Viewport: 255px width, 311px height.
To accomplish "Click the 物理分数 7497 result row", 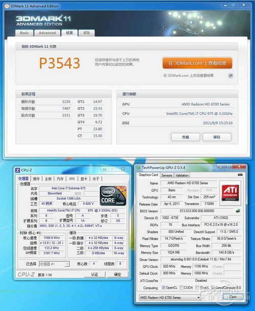I will (45, 108).
